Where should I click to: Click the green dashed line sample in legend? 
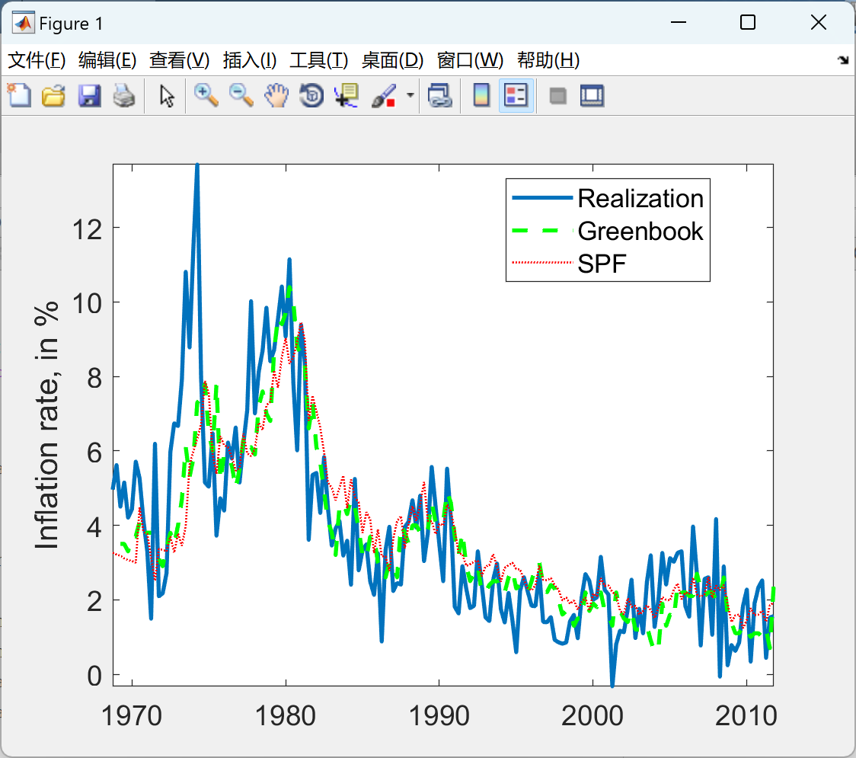(543, 231)
